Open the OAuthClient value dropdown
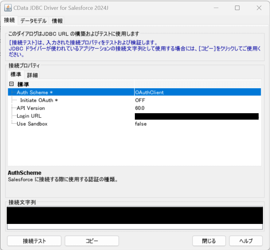 pyautogui.click(x=198, y=92)
